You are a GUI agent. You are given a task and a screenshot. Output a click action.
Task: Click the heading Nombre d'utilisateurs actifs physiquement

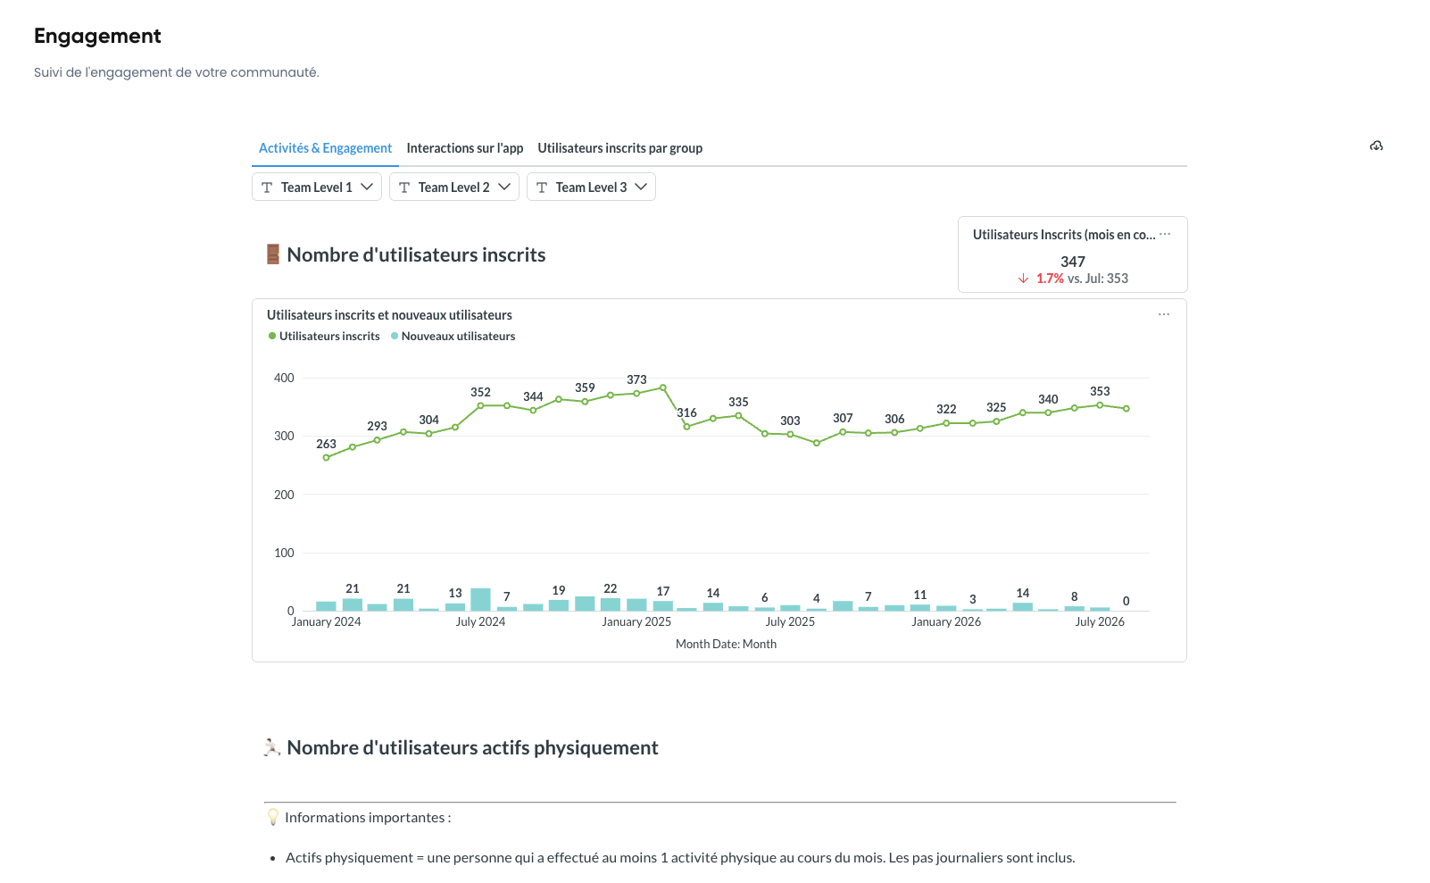[x=472, y=747]
